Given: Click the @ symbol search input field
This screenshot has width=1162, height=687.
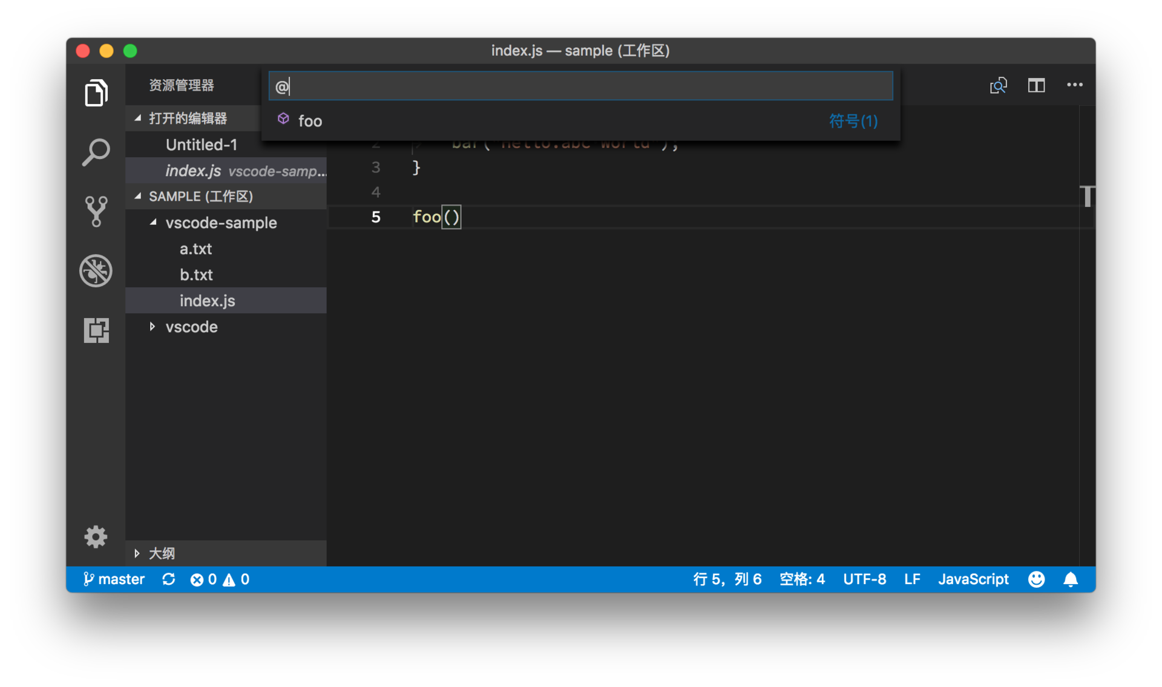Looking at the screenshot, I should (x=580, y=86).
